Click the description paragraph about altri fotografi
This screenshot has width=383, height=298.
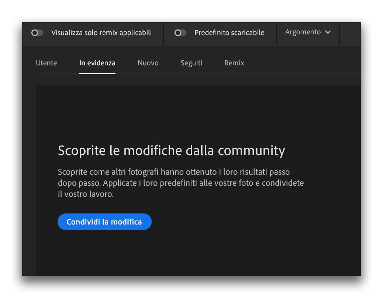click(x=181, y=183)
